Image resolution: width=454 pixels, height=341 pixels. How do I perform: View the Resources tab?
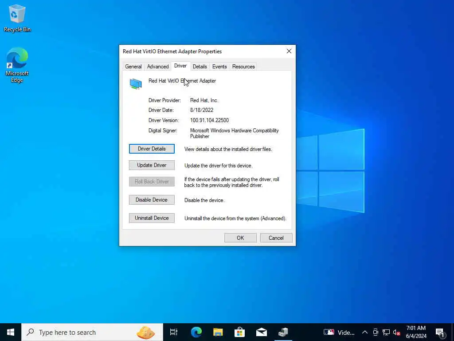pyautogui.click(x=243, y=67)
